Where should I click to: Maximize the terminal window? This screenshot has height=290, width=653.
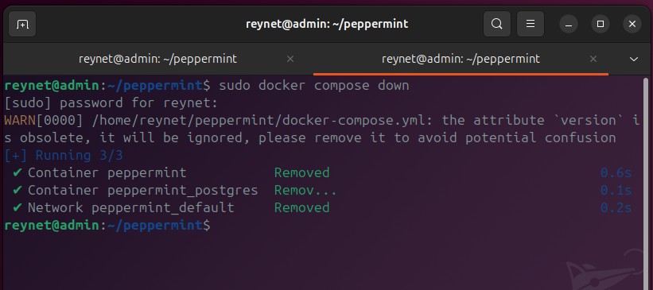coord(601,24)
